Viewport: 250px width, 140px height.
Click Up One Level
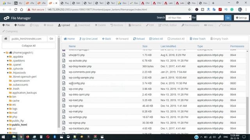(x=88, y=39)
